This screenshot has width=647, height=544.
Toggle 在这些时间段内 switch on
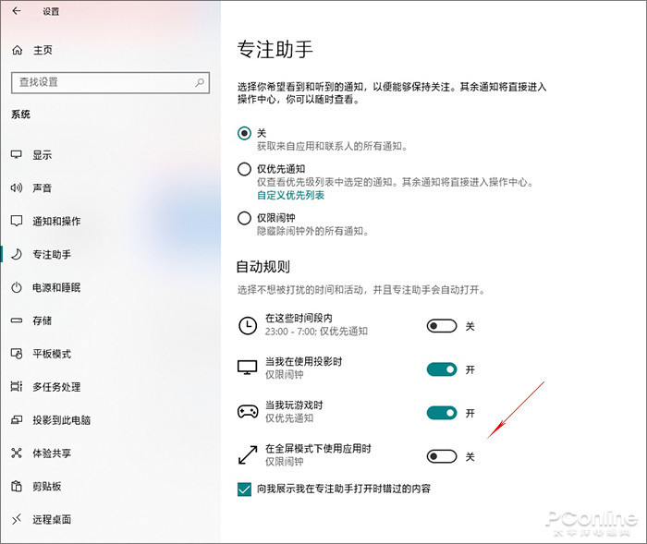coord(442,326)
